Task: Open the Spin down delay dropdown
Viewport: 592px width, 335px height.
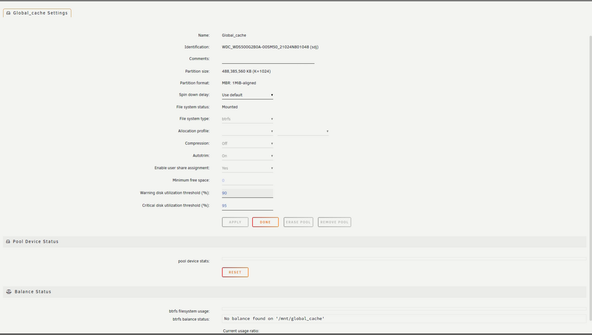Action: [247, 95]
